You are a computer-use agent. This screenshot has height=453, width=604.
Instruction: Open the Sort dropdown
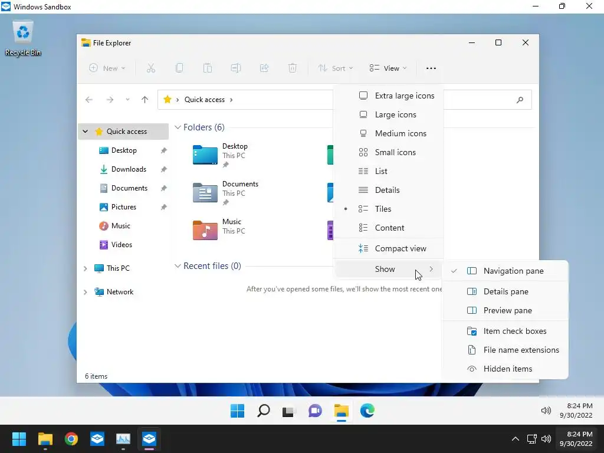pyautogui.click(x=335, y=68)
